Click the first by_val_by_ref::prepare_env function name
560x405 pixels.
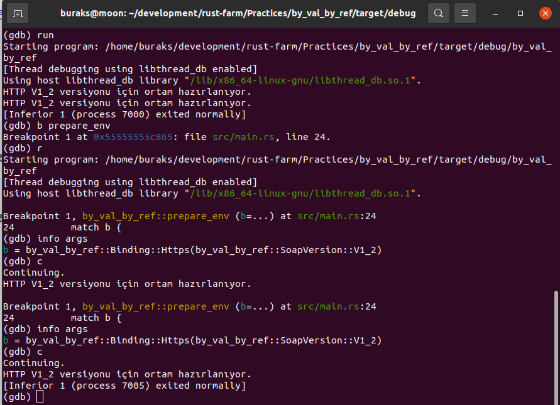pyautogui.click(x=155, y=216)
